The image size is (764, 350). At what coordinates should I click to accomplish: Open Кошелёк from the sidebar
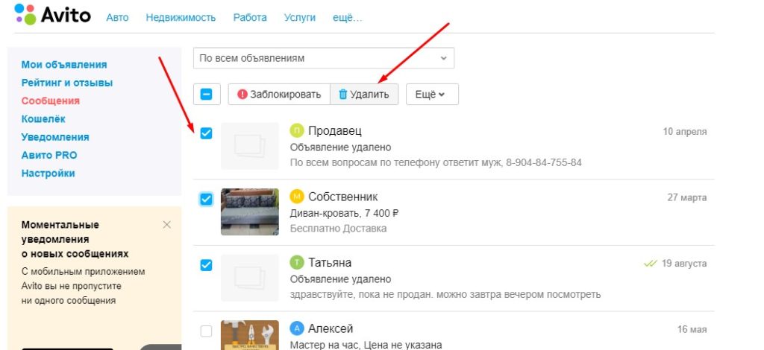[x=43, y=119]
